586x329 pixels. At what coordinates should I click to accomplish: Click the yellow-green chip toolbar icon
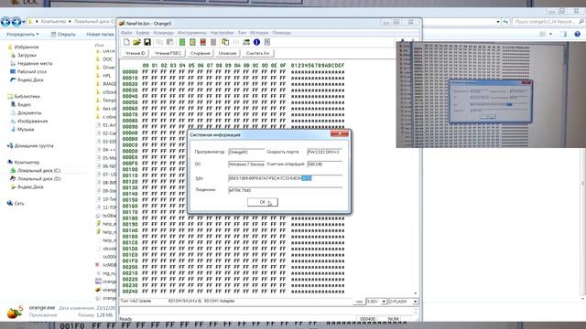click(x=192, y=42)
